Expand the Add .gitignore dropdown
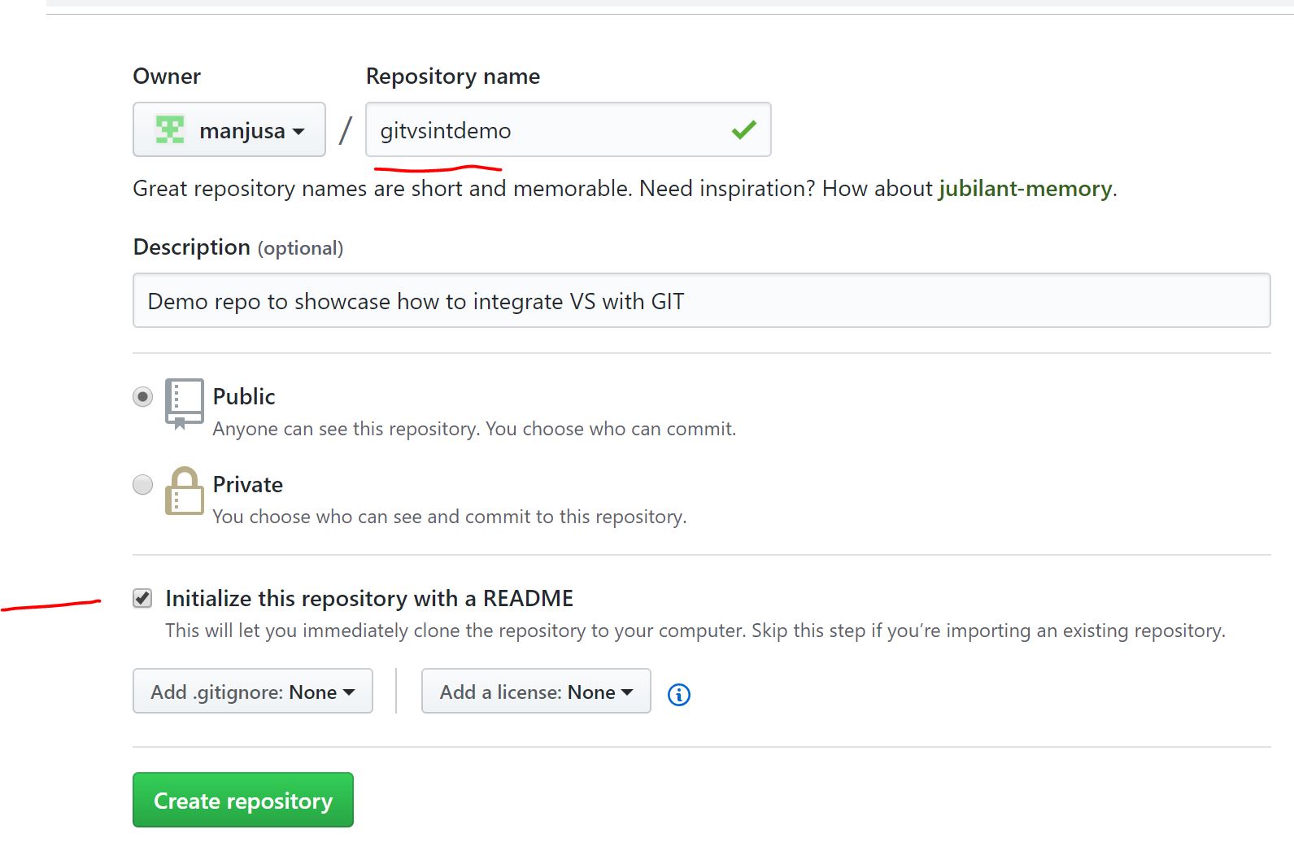 (252, 692)
